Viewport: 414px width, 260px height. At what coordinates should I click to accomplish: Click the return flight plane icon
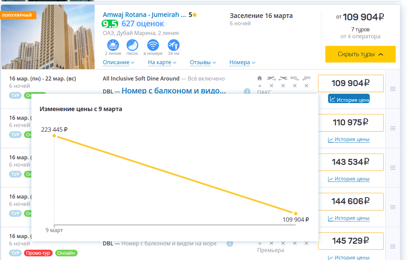(x=283, y=78)
